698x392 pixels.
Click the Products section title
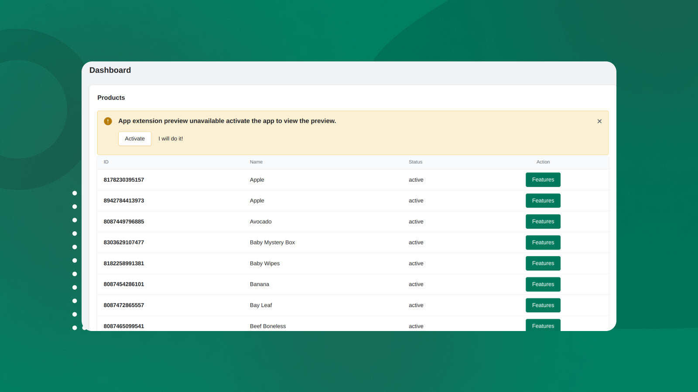click(x=111, y=98)
